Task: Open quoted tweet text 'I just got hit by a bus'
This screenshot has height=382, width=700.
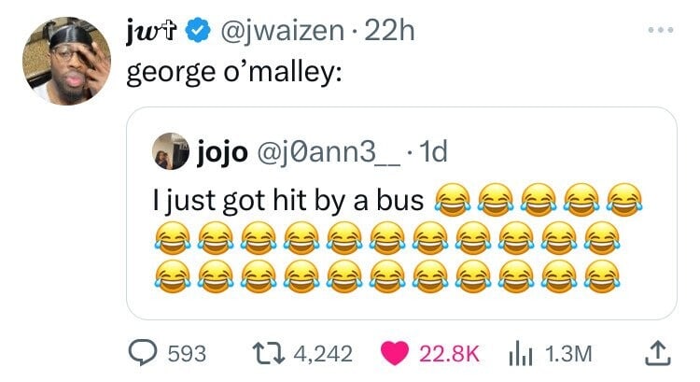Action: (x=288, y=200)
